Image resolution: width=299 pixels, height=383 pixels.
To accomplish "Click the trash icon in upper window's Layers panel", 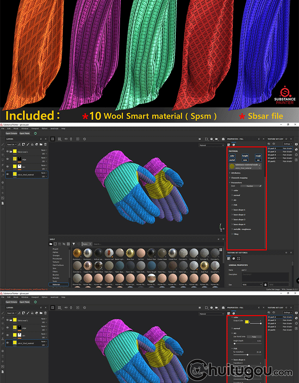I will click(45, 144).
